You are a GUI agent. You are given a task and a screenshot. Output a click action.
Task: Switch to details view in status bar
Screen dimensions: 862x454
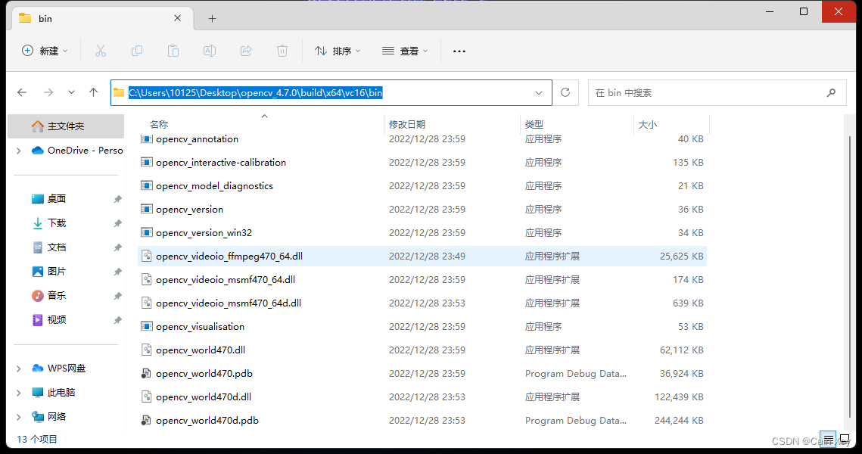[828, 440]
